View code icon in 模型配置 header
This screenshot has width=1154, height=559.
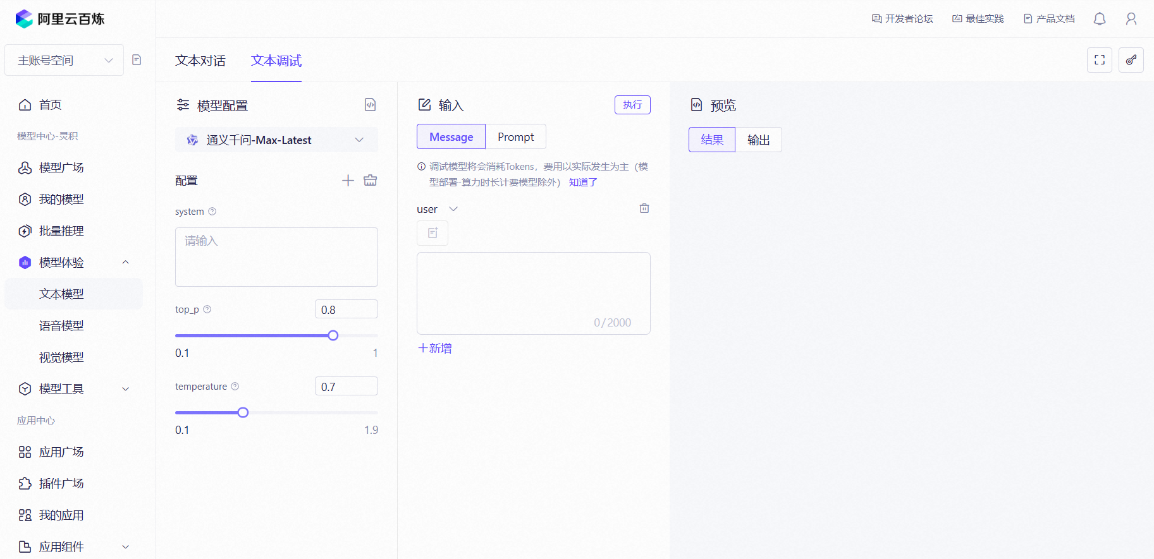tap(371, 105)
